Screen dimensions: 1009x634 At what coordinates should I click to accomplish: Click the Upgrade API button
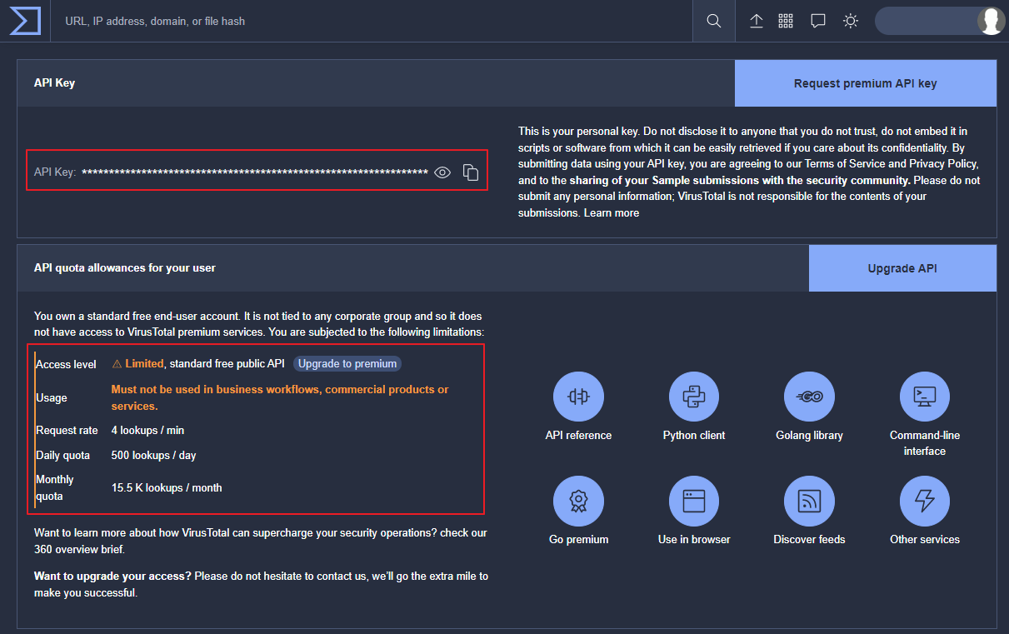point(902,268)
